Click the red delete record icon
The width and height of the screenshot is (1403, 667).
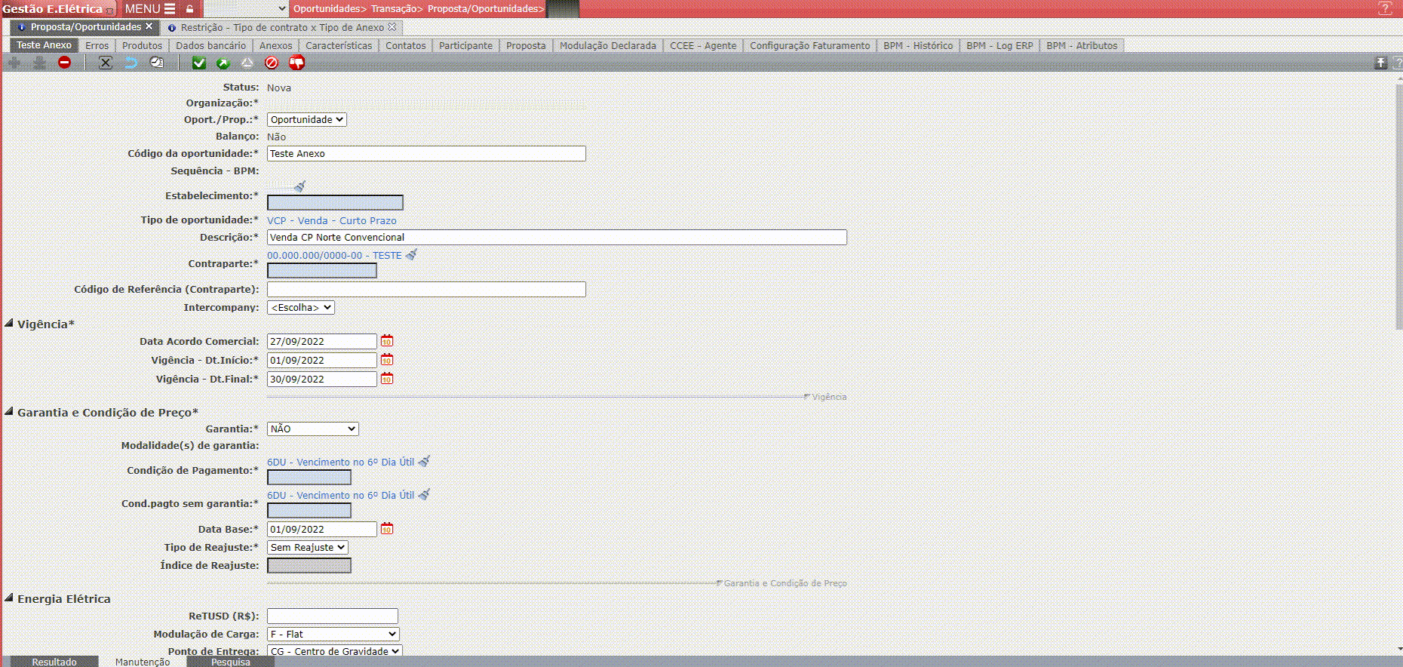(x=64, y=63)
